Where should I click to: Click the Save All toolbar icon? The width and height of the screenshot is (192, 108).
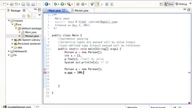(28, 4)
